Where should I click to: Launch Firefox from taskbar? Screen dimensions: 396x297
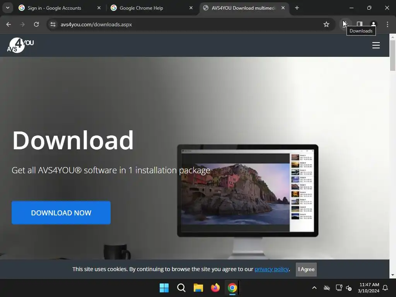[215, 288]
